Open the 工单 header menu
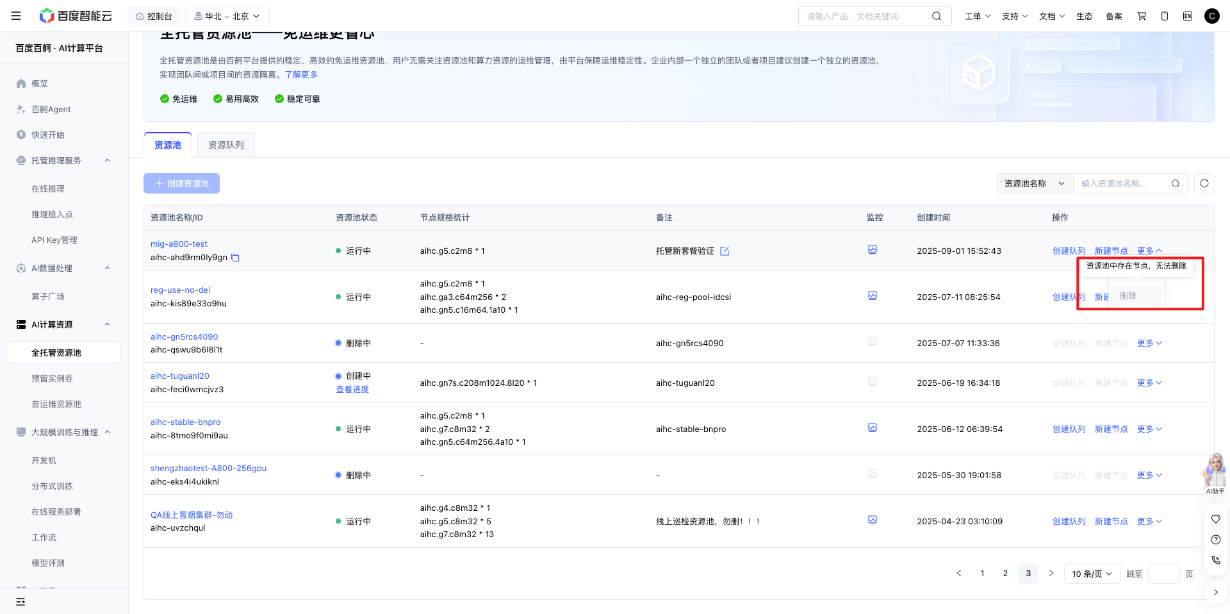The height and width of the screenshot is (614, 1230). (x=978, y=16)
